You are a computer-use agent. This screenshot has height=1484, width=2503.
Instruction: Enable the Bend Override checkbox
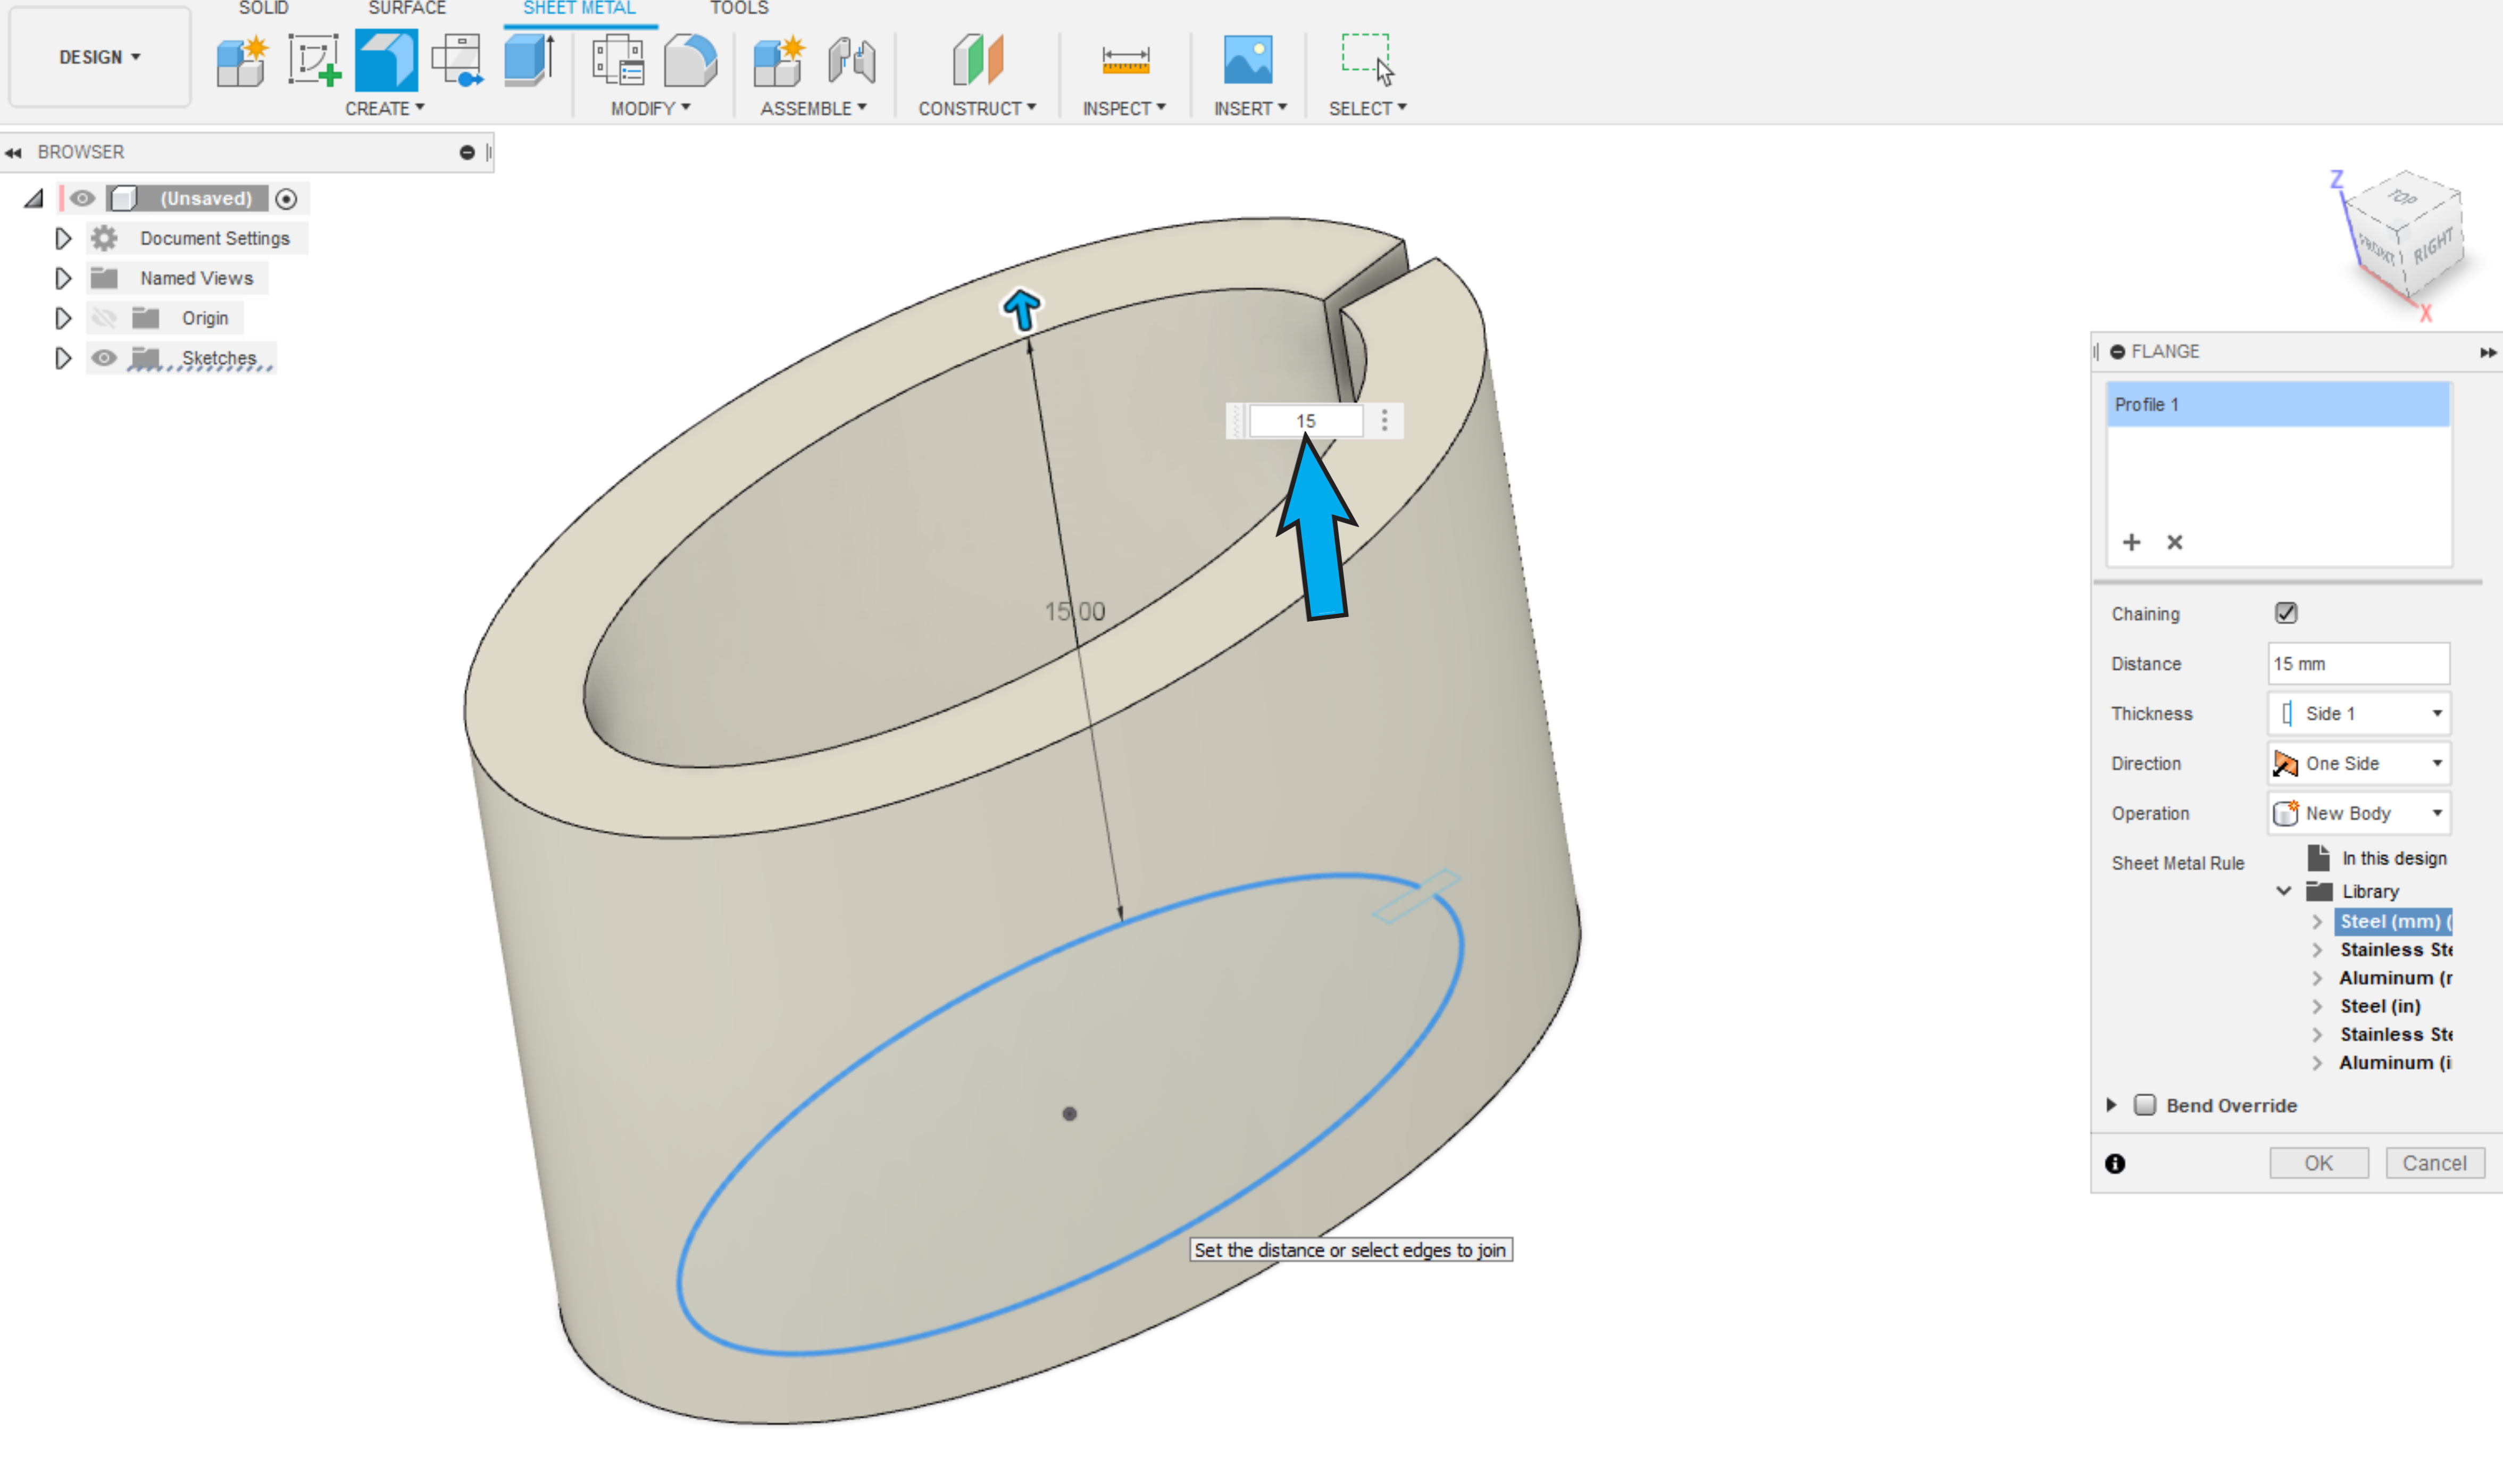coord(2144,1105)
